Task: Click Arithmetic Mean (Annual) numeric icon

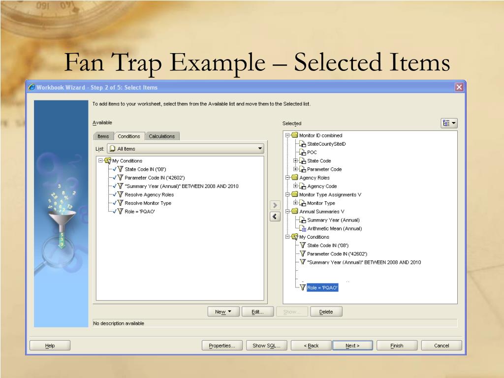Action: pyautogui.click(x=303, y=228)
